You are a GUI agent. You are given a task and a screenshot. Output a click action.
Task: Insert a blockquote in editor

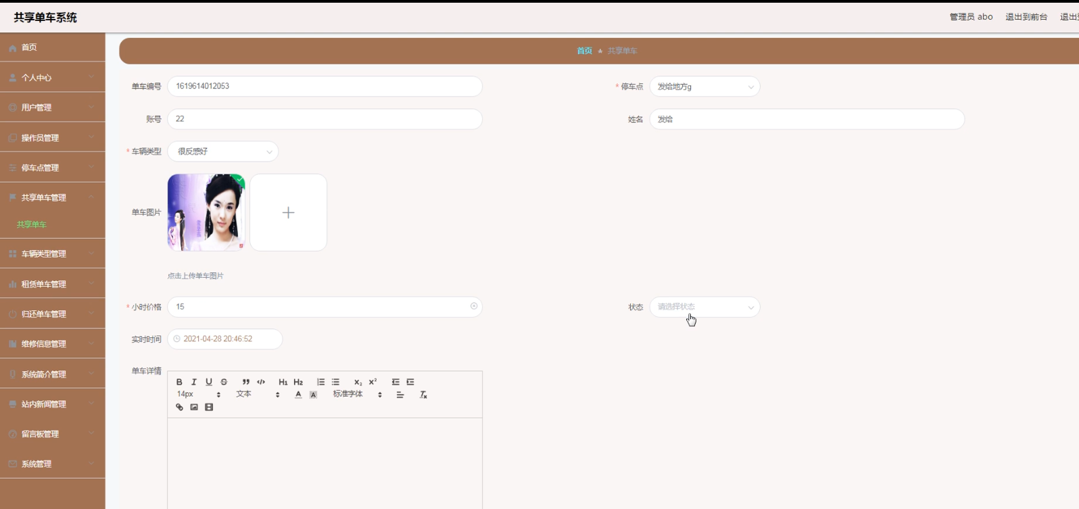point(246,382)
